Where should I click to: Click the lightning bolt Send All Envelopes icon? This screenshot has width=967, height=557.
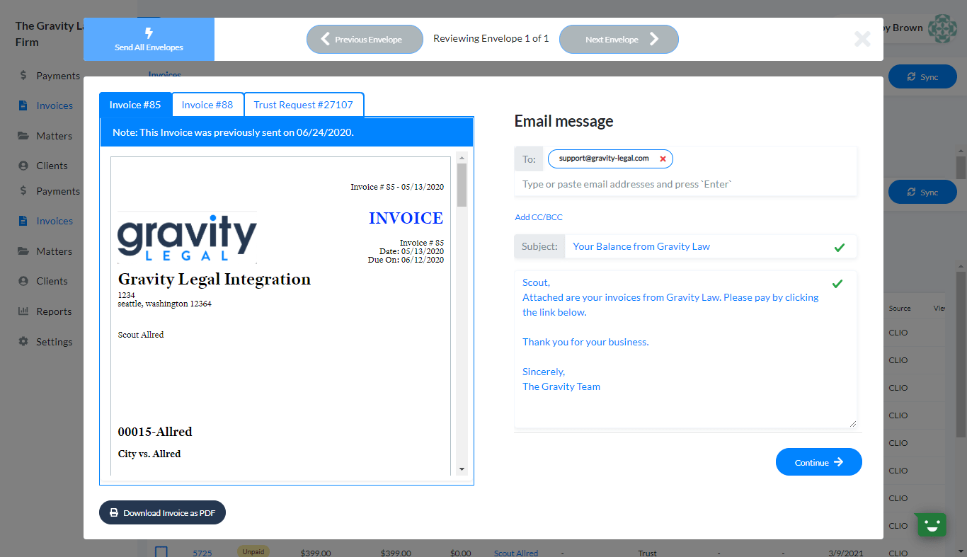tap(149, 33)
